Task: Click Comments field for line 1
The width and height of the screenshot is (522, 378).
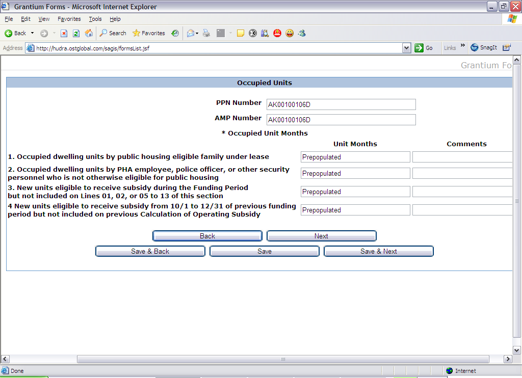Action: pos(462,157)
